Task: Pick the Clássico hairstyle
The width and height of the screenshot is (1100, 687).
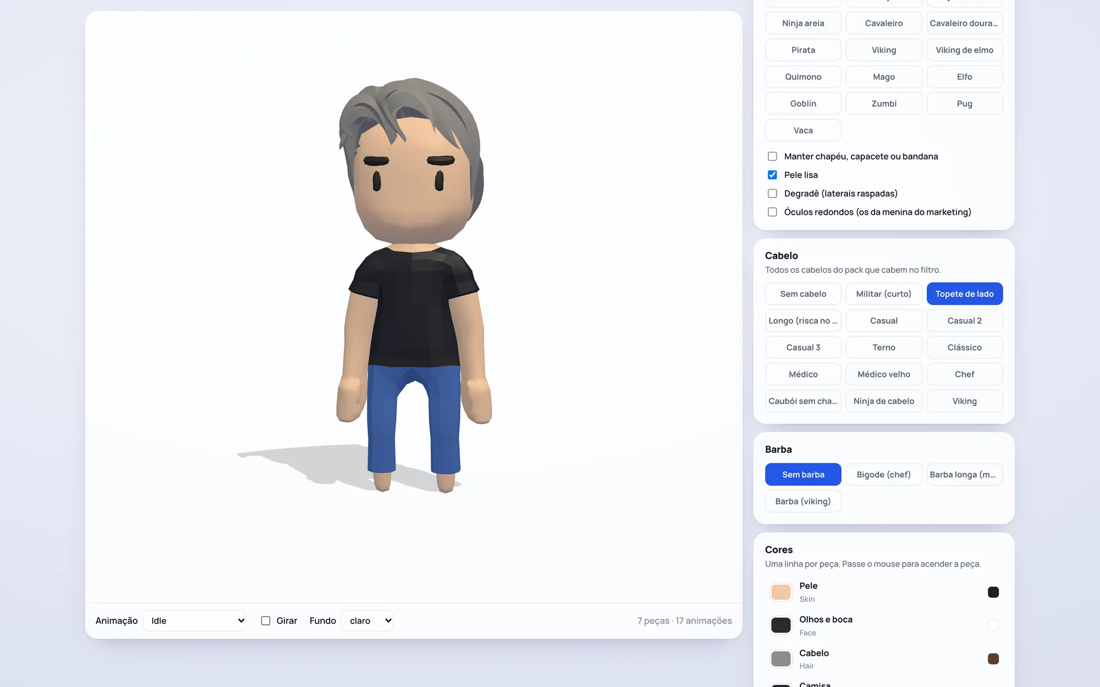Action: (x=965, y=347)
